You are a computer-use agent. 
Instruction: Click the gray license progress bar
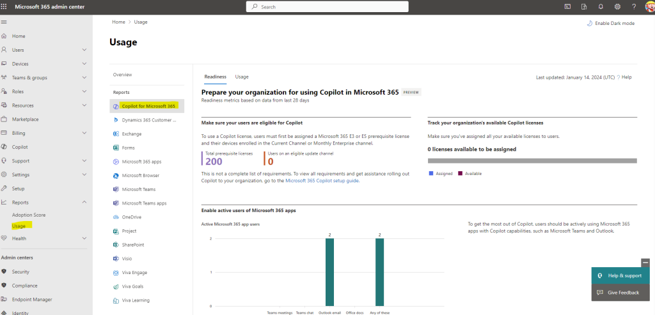533,160
